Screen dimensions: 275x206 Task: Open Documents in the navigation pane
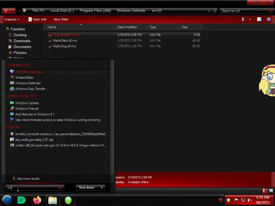tap(22, 47)
